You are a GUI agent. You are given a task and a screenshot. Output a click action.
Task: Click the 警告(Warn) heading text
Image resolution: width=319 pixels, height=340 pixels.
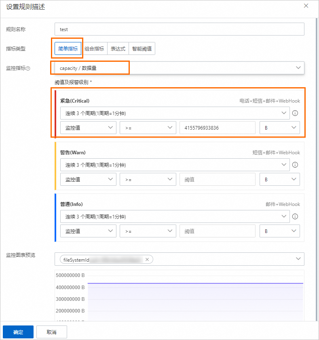73,153
